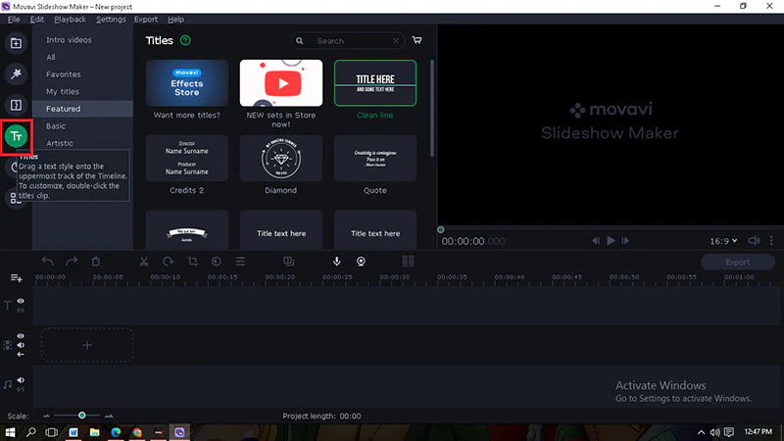This screenshot has width=784, height=441.
Task: Open the Help menu
Action: (x=176, y=20)
